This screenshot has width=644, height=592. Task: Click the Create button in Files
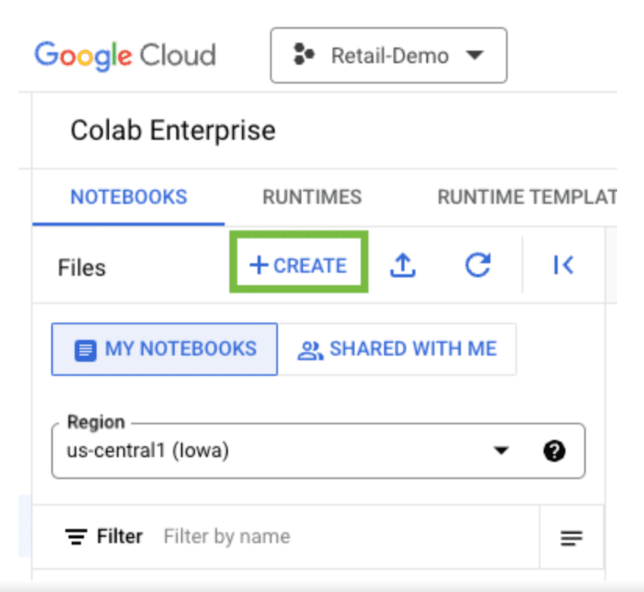coord(298,265)
